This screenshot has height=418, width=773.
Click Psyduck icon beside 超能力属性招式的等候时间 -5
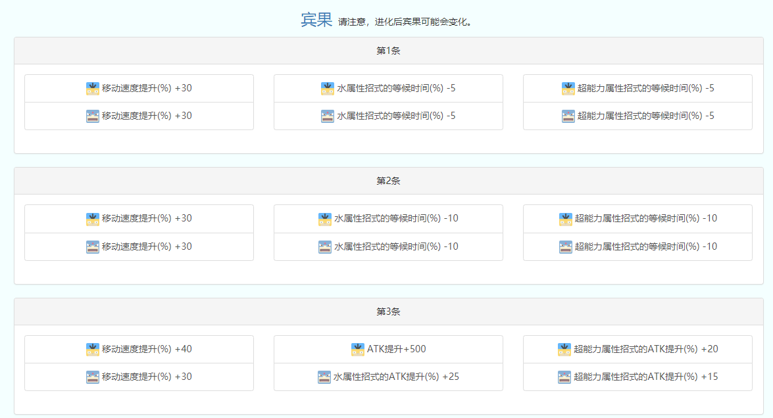[568, 88]
